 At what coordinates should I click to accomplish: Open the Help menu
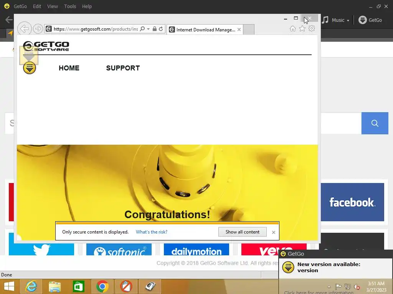[x=87, y=6]
